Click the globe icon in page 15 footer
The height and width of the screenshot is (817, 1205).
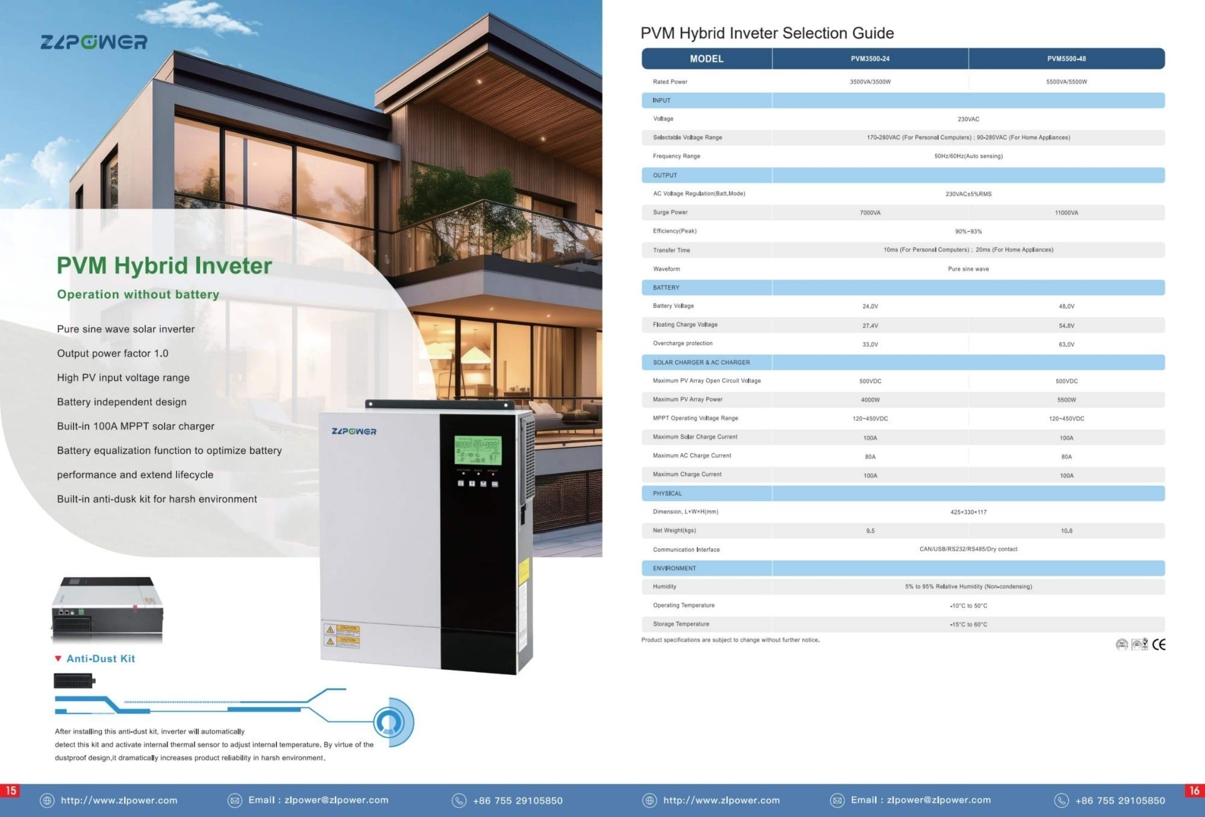click(47, 800)
